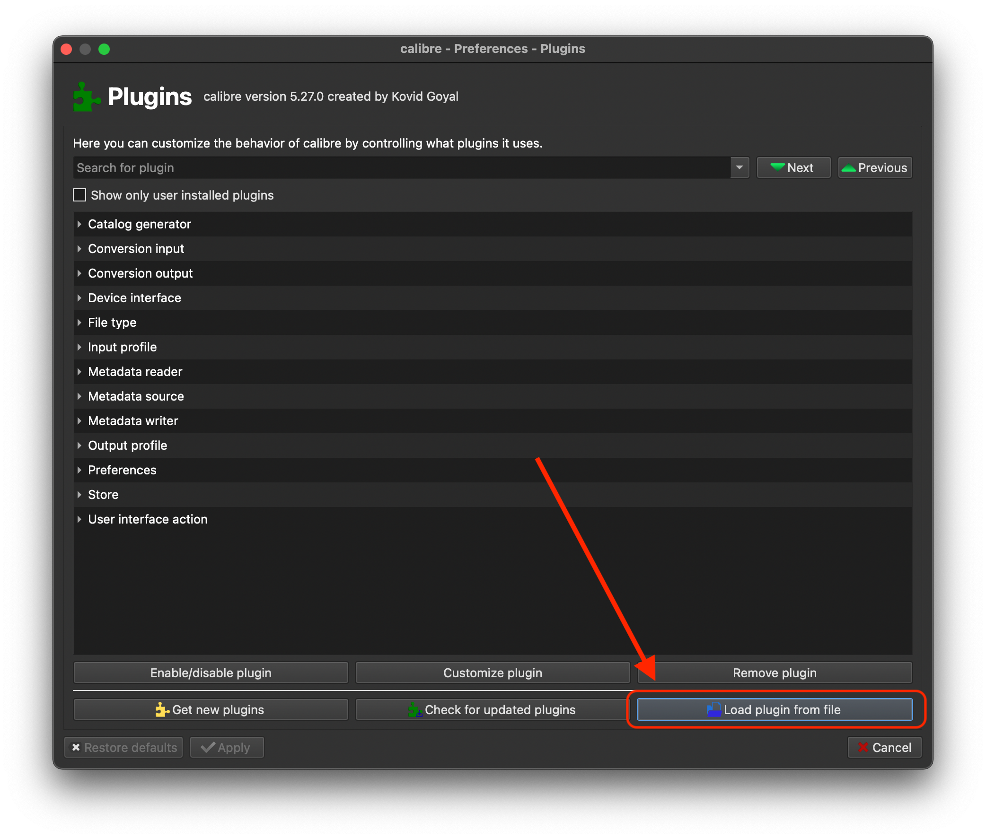Click the blue folder icon on Load plugin from file
986x839 pixels.
point(714,709)
